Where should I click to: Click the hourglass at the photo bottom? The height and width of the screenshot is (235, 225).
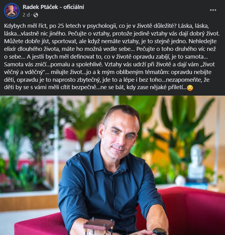coord(99,227)
